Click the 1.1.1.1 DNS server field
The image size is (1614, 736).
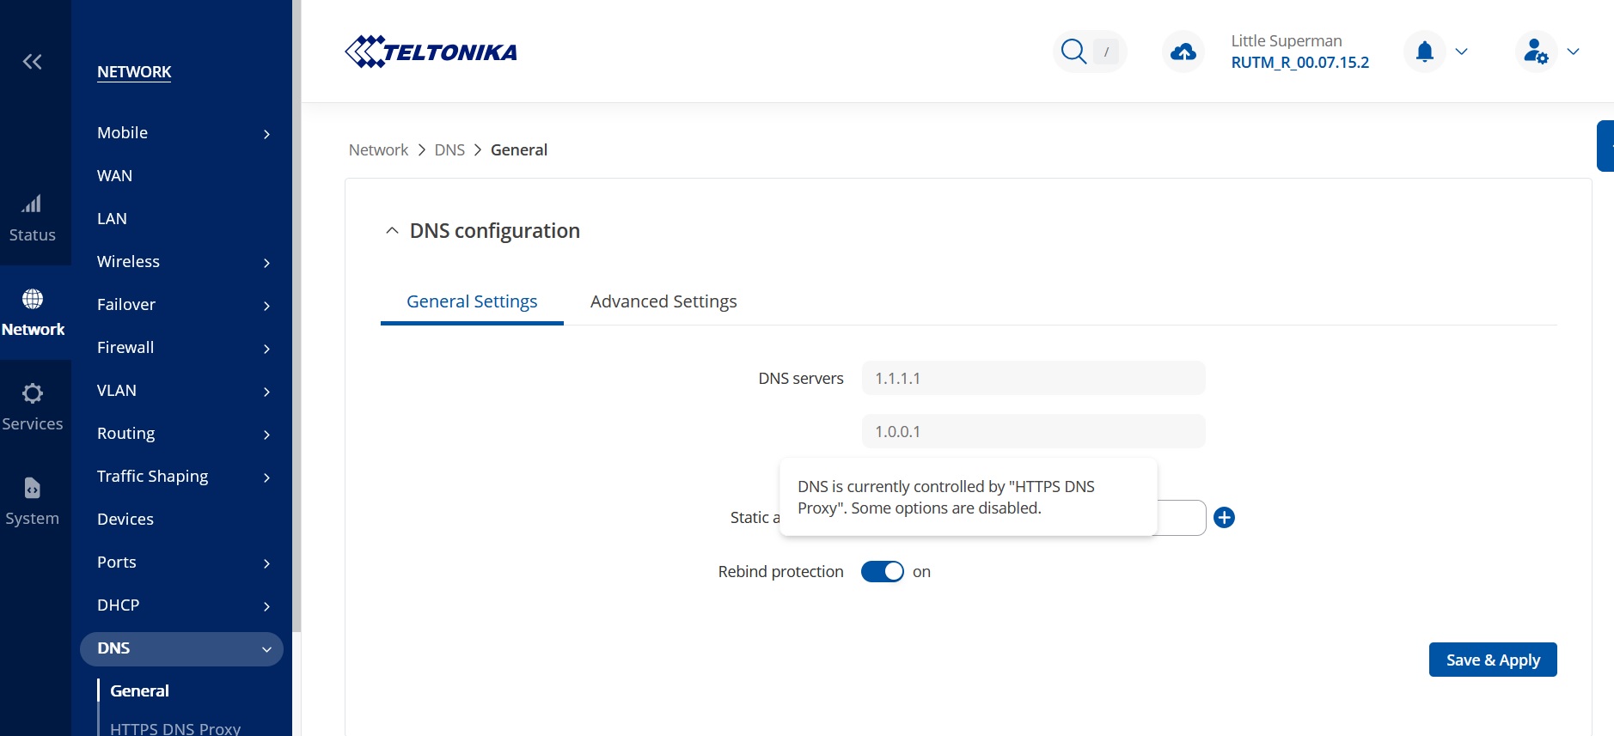(1033, 379)
